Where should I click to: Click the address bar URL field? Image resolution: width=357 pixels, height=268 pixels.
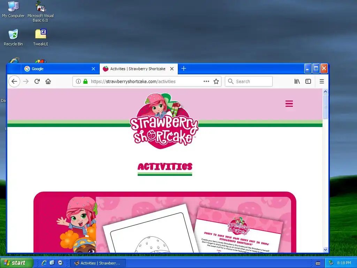click(x=147, y=81)
